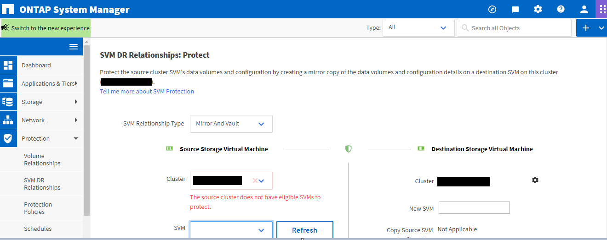Open the user account icon
607x240 pixels.
[x=584, y=9]
